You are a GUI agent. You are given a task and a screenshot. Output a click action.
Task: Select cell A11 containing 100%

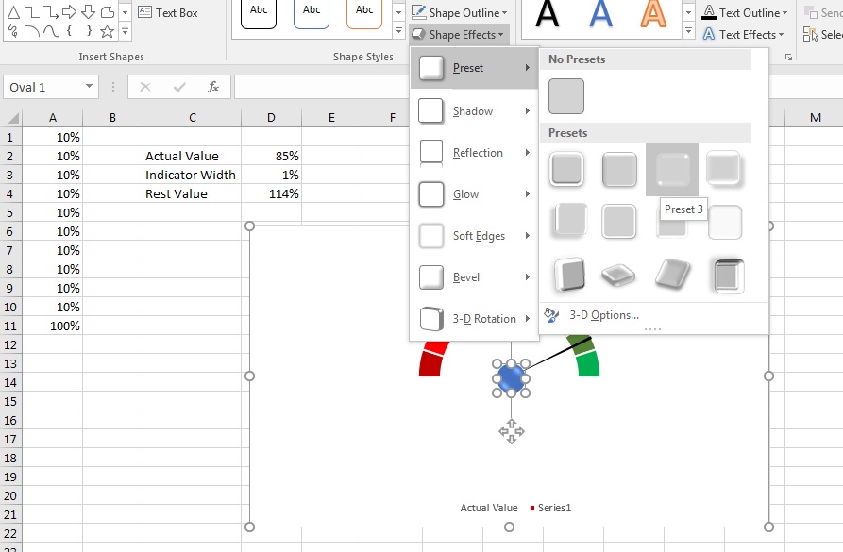(53, 326)
